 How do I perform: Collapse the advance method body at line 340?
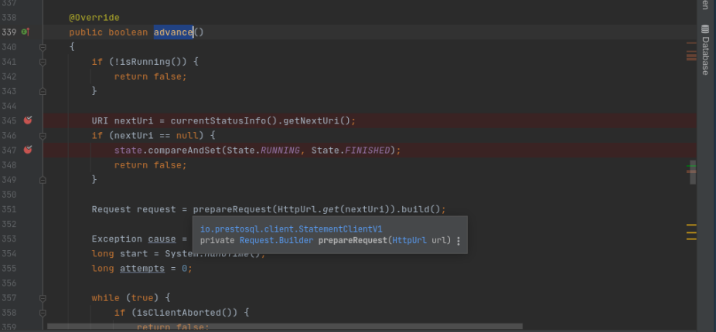(x=43, y=47)
